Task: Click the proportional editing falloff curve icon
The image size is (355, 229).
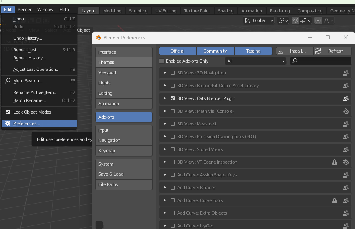Action: 326,20
